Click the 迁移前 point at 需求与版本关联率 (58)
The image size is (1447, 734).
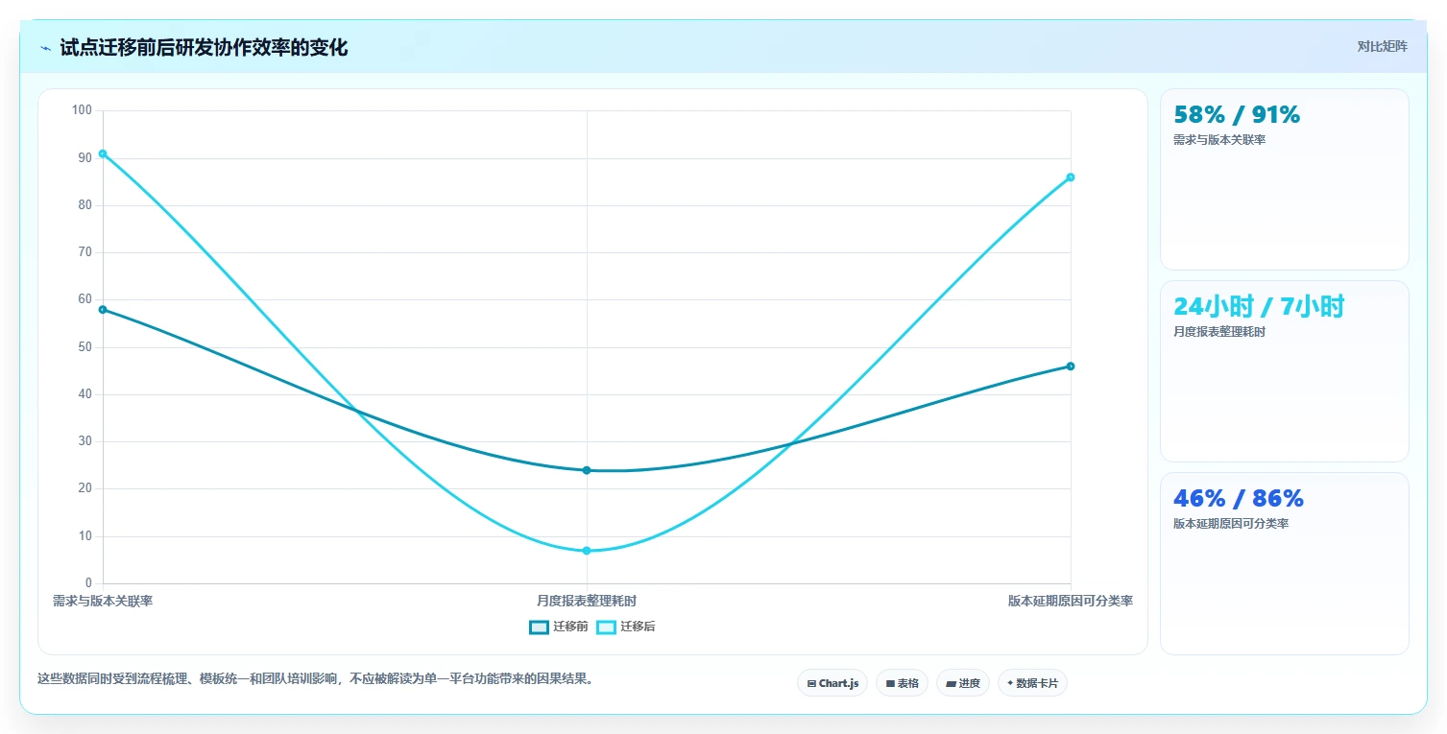point(103,309)
